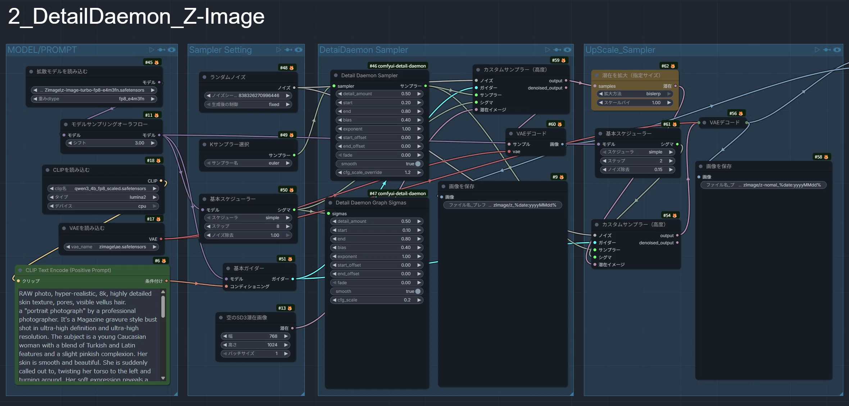This screenshot has height=406, width=849.
Task: Queue the Sampler Setting group via play icon
Action: (278, 50)
